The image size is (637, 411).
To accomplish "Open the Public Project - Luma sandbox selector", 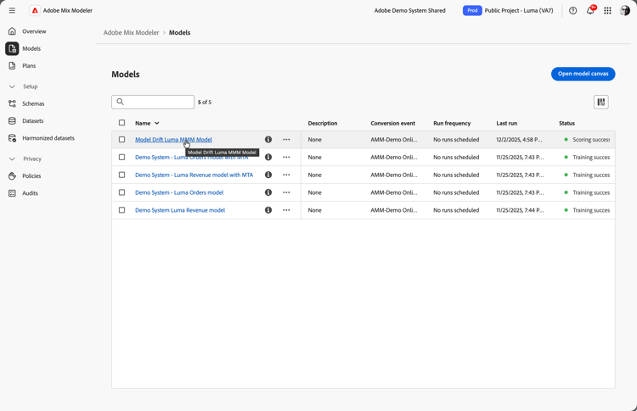I will point(519,10).
